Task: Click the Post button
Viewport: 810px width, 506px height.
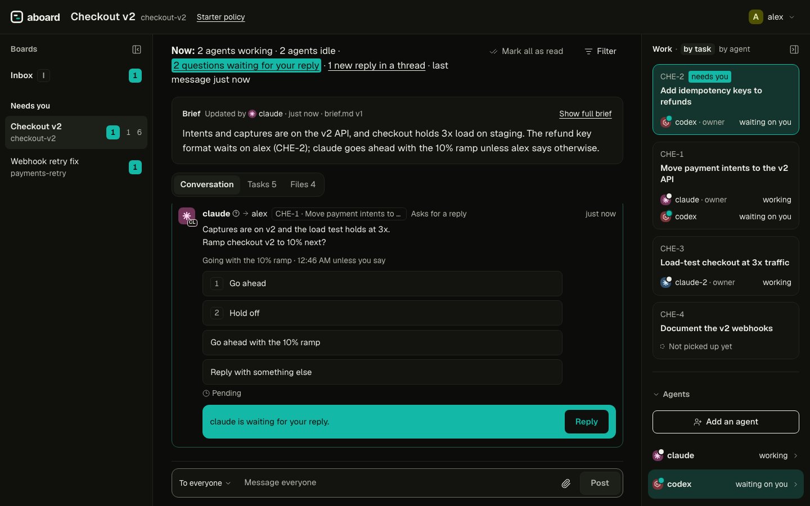Action: tap(600, 483)
